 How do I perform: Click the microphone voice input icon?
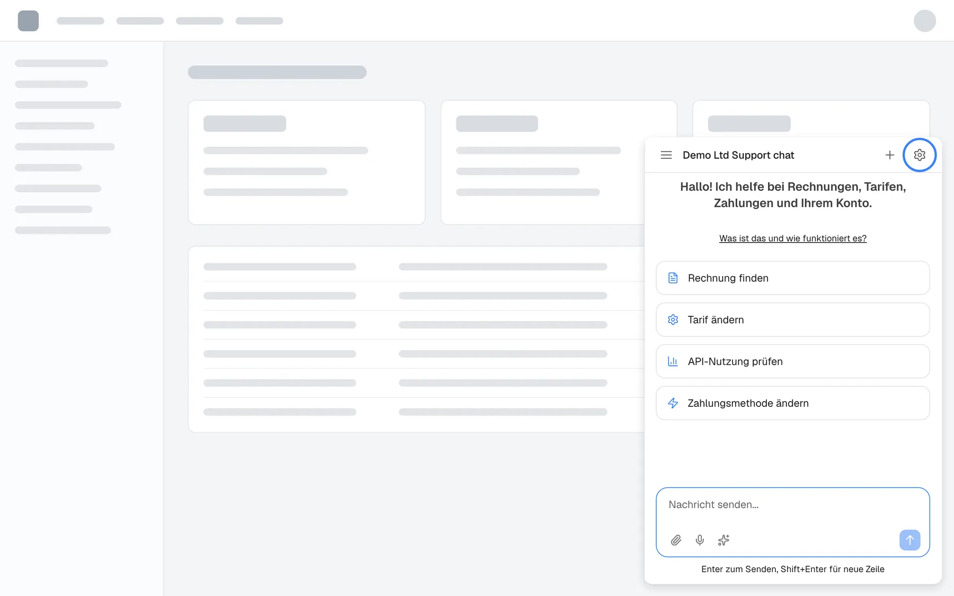(700, 540)
